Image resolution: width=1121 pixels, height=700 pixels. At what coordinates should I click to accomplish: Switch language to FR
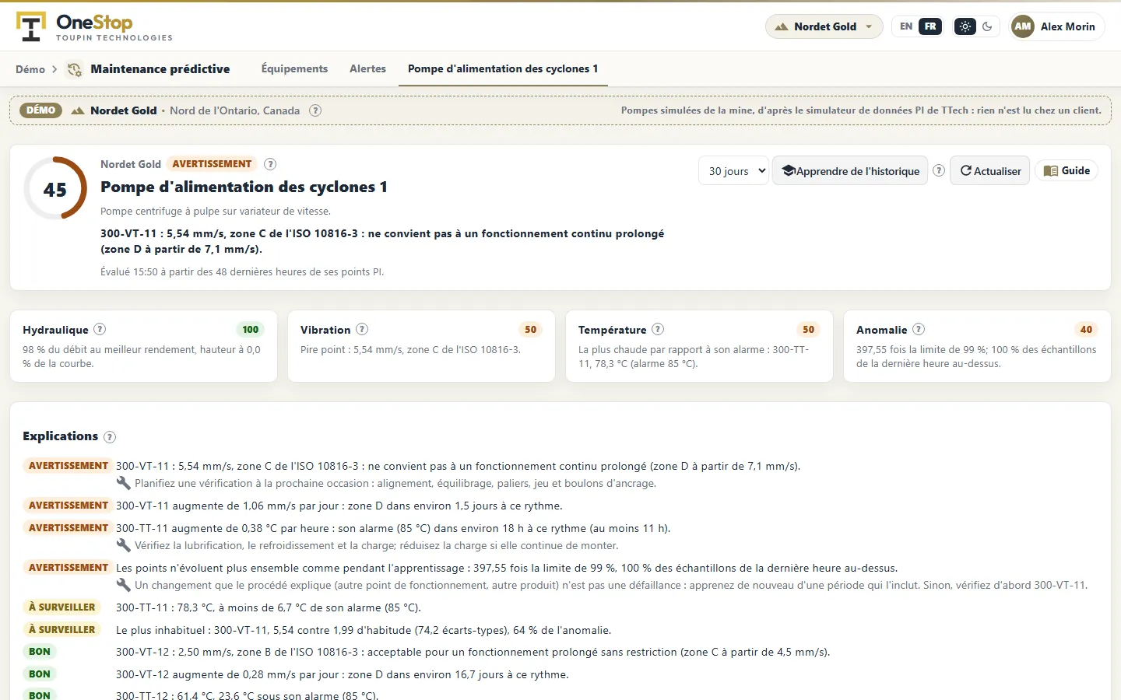[x=930, y=26]
